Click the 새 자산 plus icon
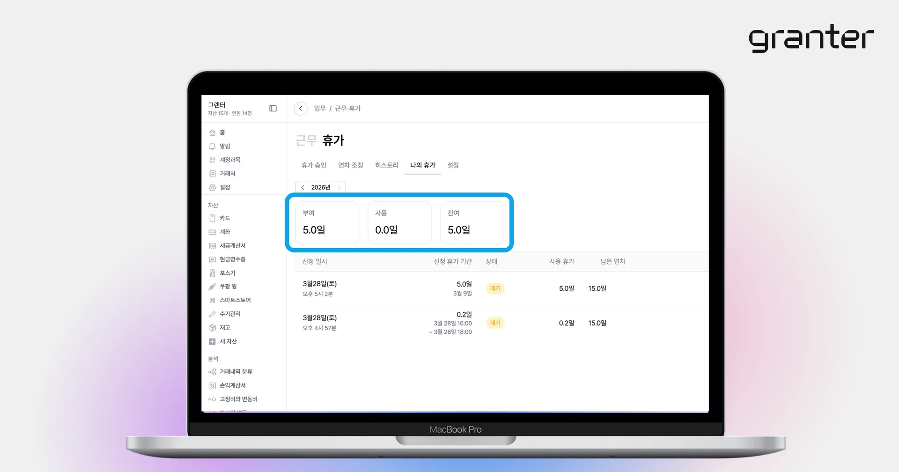This screenshot has height=472, width=899. point(212,341)
